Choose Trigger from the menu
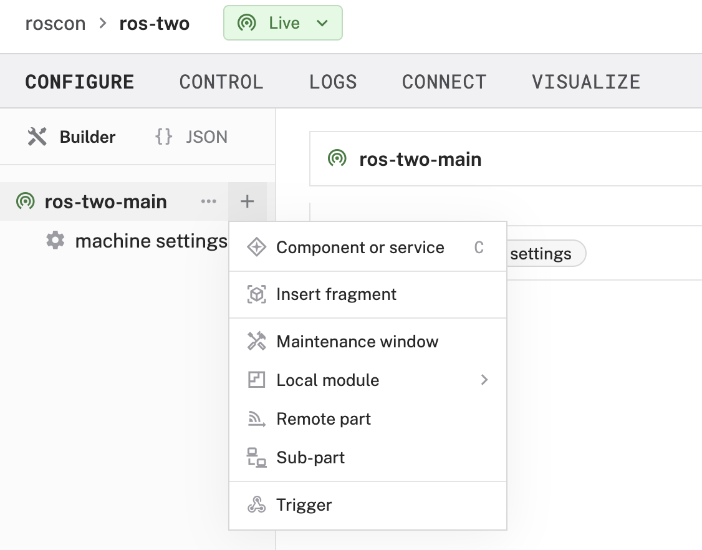Screen dimensions: 702x550 click(368, 504)
